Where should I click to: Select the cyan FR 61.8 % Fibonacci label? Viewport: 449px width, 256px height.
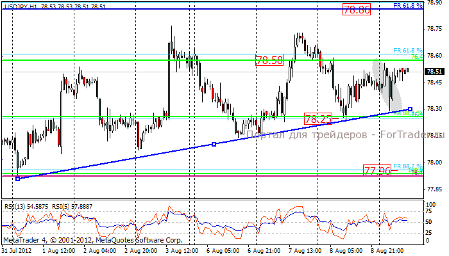coord(407,50)
